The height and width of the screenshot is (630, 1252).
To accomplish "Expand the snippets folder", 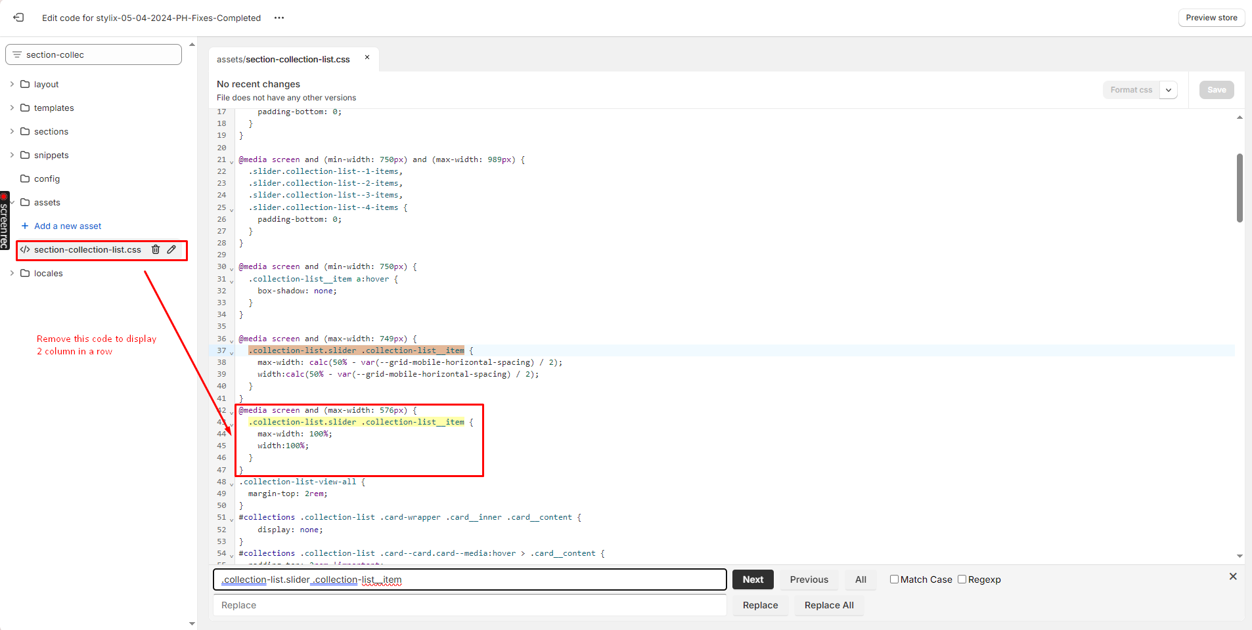I will 12,155.
